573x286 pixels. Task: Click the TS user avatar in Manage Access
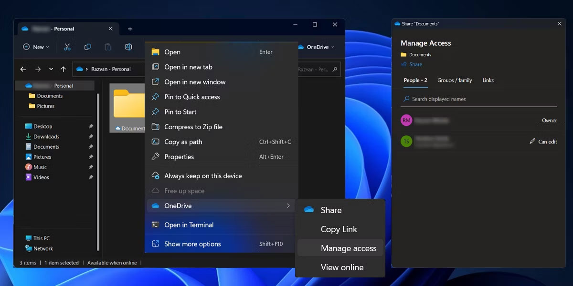pos(406,141)
